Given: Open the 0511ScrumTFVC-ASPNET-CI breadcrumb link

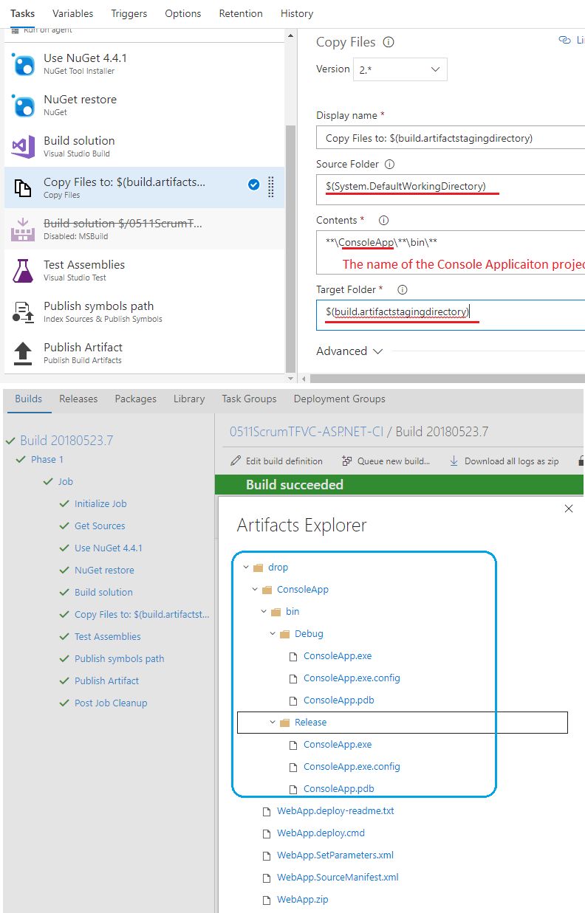Looking at the screenshot, I should click(x=307, y=432).
